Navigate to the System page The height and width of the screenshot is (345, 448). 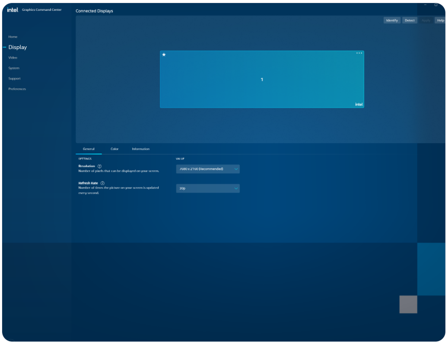click(x=14, y=68)
